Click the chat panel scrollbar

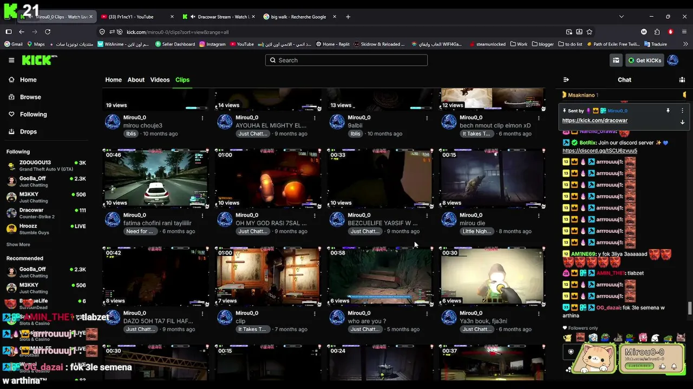tap(690, 308)
